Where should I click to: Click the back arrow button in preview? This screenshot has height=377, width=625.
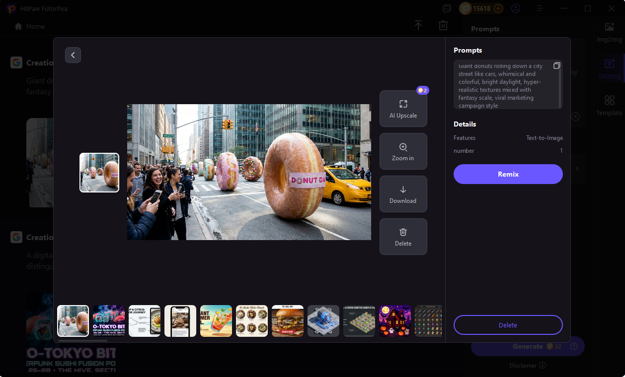(x=73, y=55)
